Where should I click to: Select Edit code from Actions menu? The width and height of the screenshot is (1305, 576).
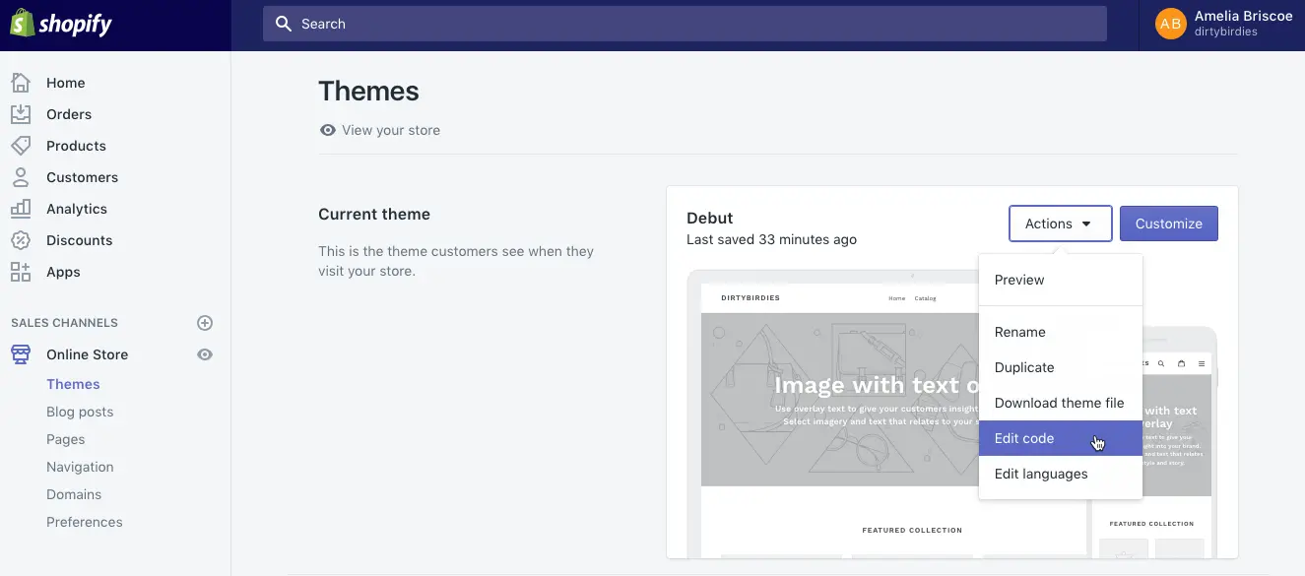[1024, 438]
